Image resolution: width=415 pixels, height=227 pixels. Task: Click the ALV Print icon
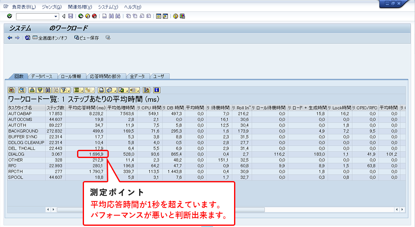coord(101,90)
